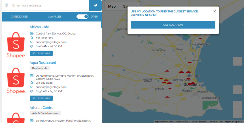Click African Cafe email support@agilelogix.com
244x123 pixels.
(51, 42)
